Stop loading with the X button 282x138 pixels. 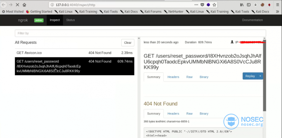(x=17, y=5)
